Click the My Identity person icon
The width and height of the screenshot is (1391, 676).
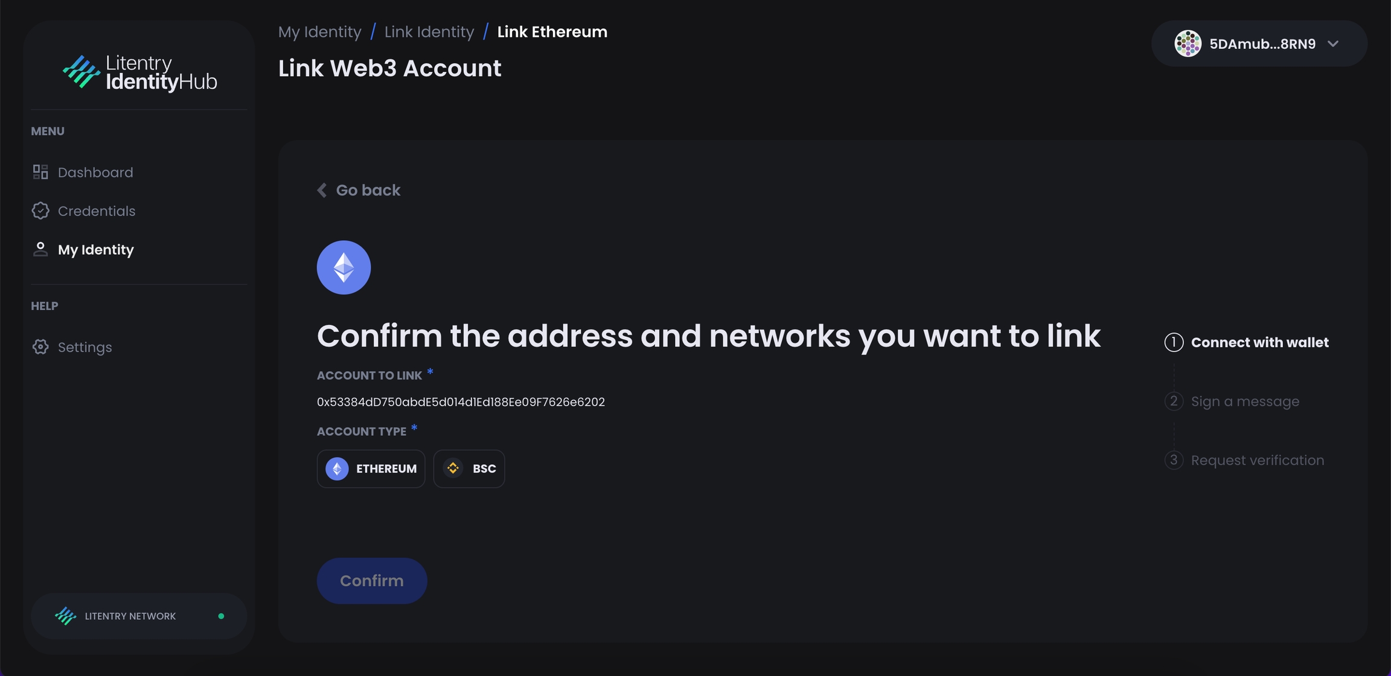coord(40,249)
